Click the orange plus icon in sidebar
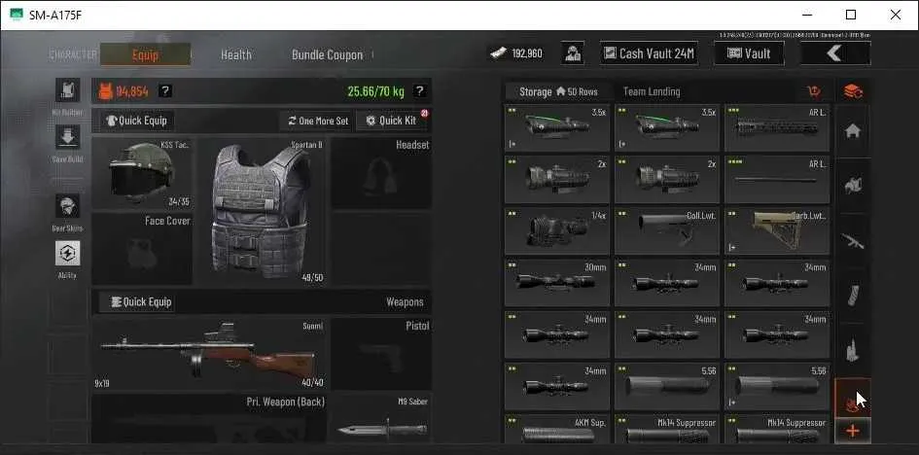Image resolution: width=919 pixels, height=455 pixels. point(853,431)
